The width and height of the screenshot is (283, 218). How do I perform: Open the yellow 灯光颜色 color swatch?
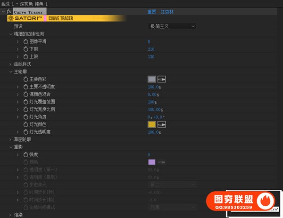(152, 124)
